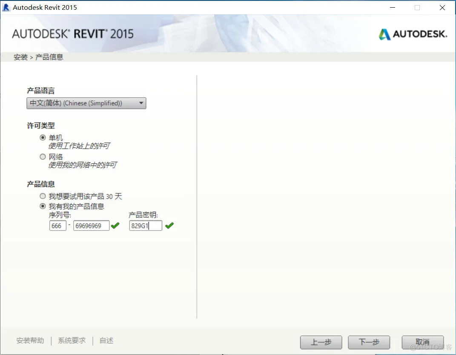Image resolution: width=456 pixels, height=355 pixels.
Task: Select 我有我的产品信息 option
Action: [43, 206]
